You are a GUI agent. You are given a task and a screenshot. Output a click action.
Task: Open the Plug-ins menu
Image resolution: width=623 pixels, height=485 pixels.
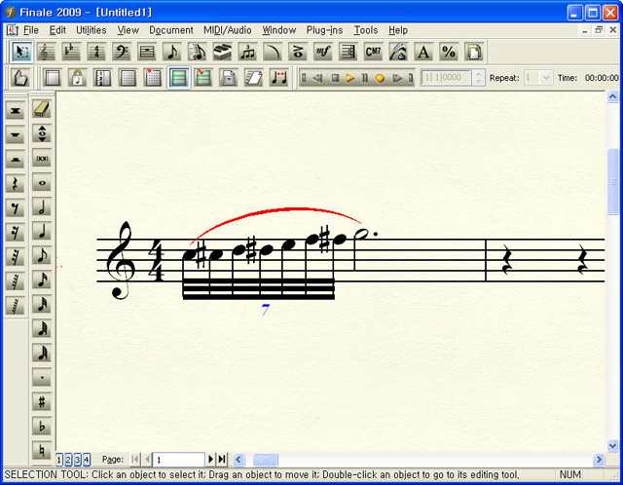[x=325, y=30]
